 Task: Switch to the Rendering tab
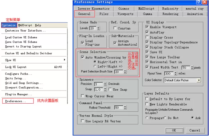[170, 14]
